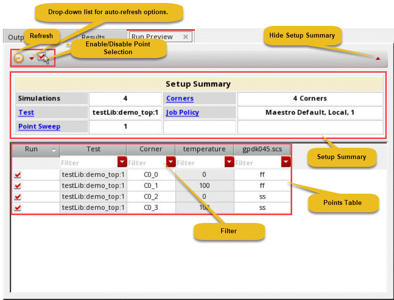Select the Run Preview tab
This screenshot has width=394, height=300.
[152, 37]
